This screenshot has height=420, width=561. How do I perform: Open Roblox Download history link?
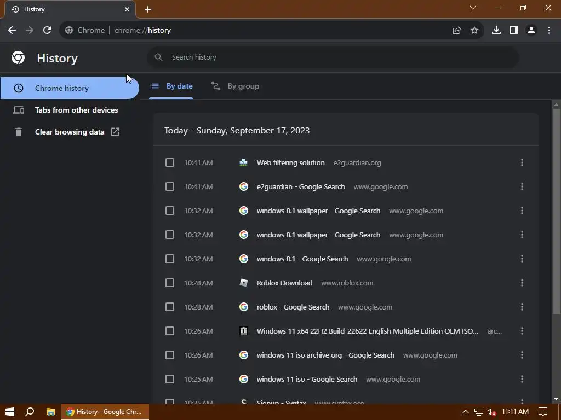284,283
